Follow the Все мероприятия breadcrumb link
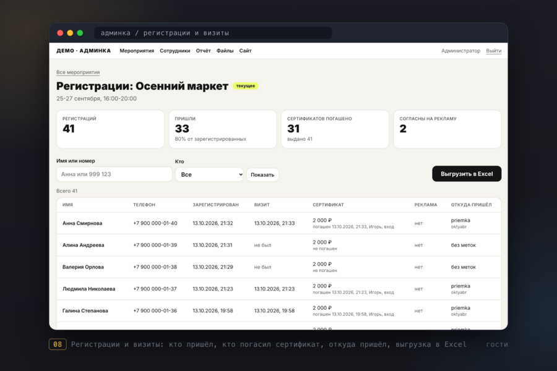 click(78, 72)
